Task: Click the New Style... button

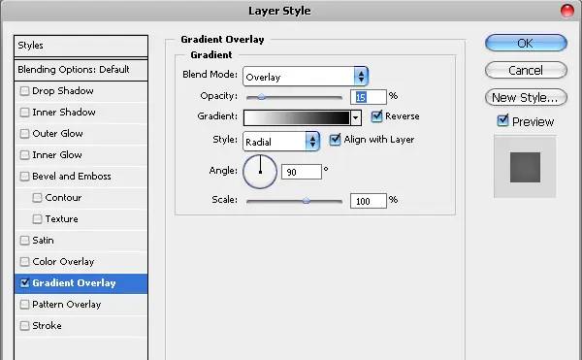Action: tap(526, 98)
